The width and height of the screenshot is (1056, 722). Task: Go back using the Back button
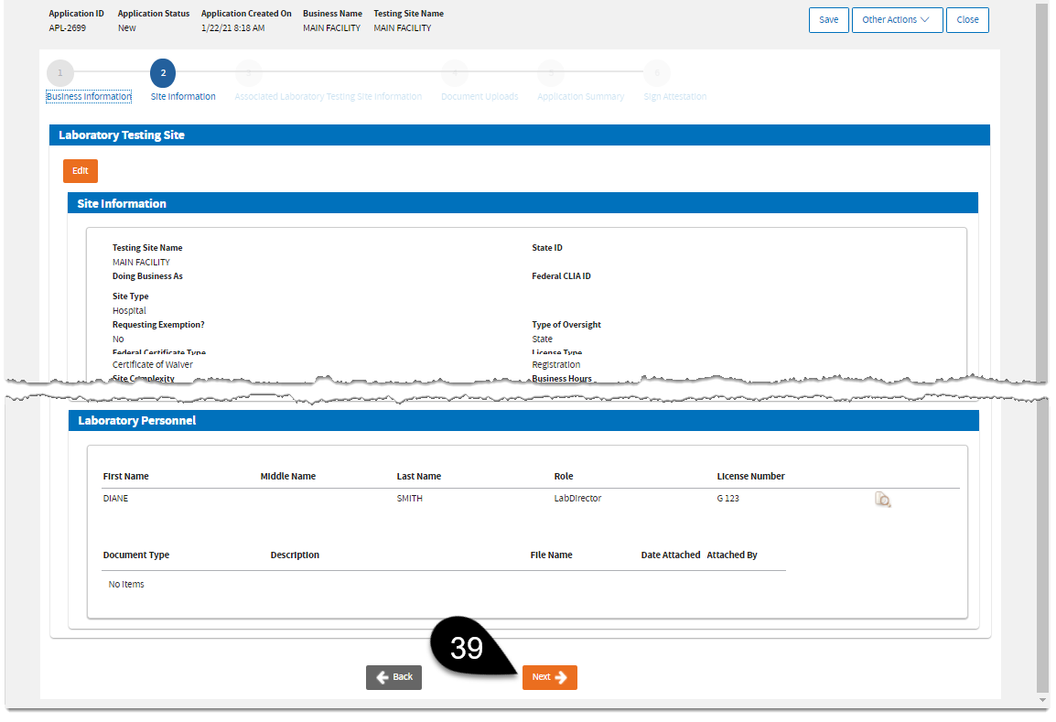(393, 677)
